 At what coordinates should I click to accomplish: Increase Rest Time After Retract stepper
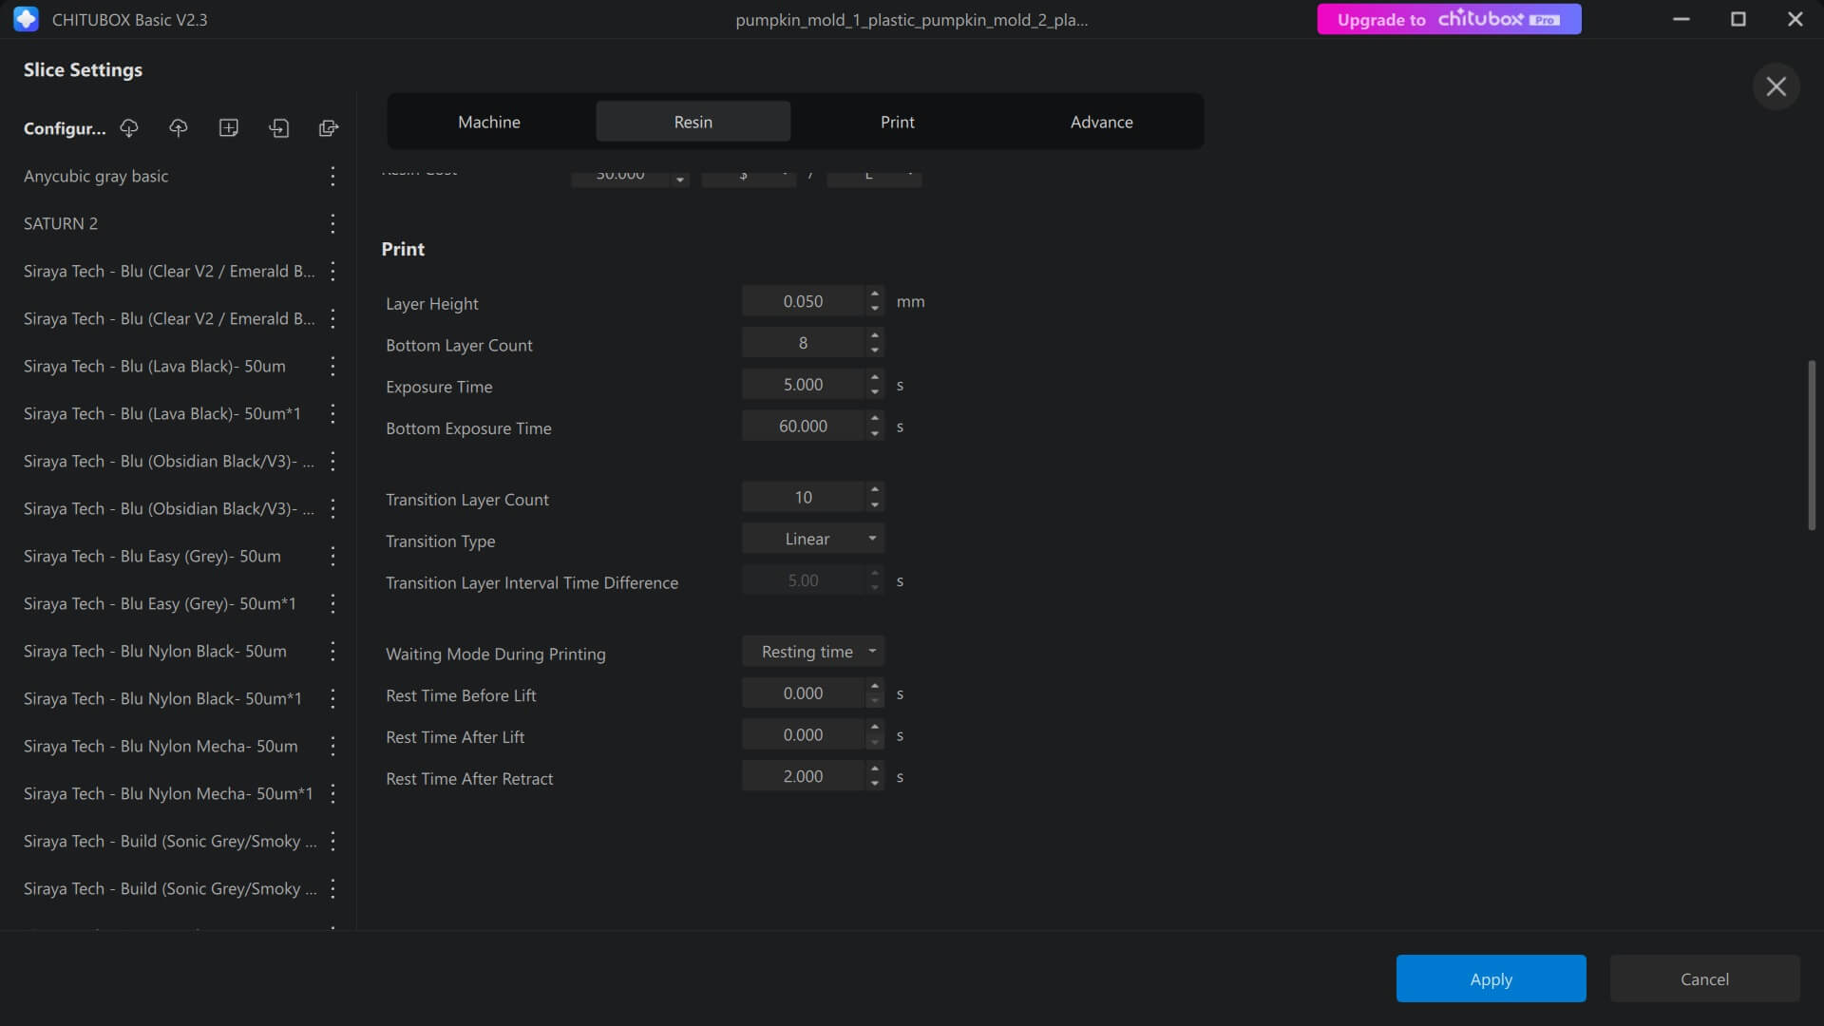tap(875, 769)
